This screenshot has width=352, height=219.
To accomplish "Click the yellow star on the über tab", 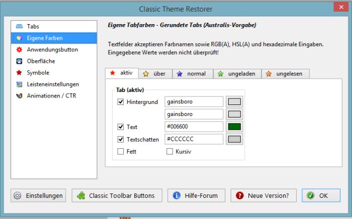I will [146, 74].
